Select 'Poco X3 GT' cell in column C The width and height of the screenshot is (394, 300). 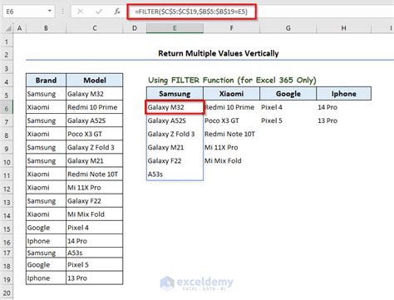[x=95, y=134]
